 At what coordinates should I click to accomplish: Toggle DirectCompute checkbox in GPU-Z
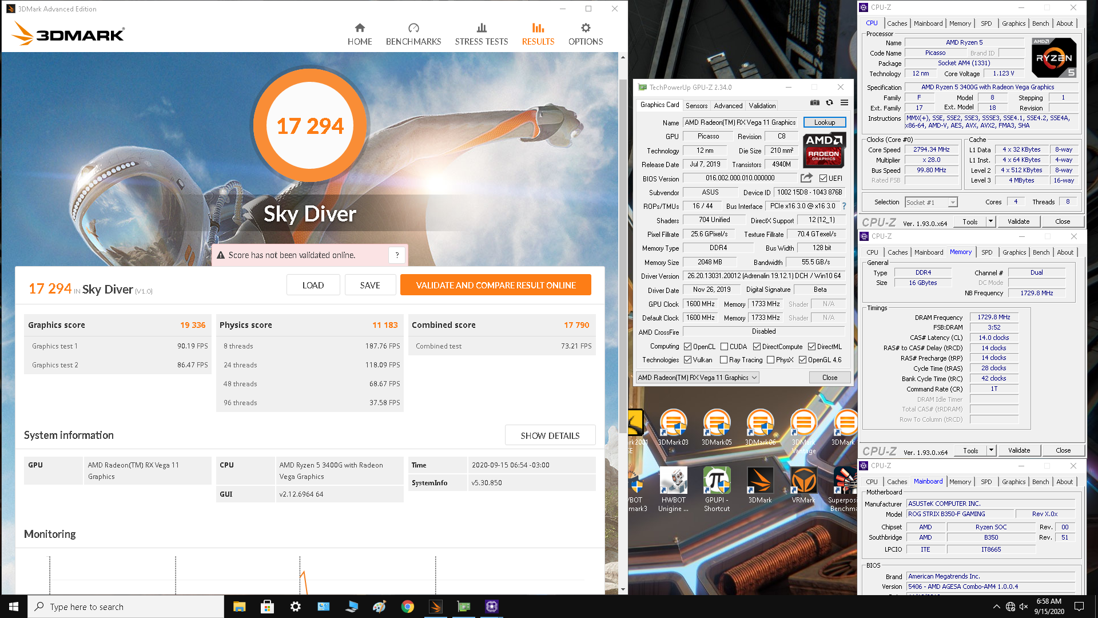click(757, 347)
